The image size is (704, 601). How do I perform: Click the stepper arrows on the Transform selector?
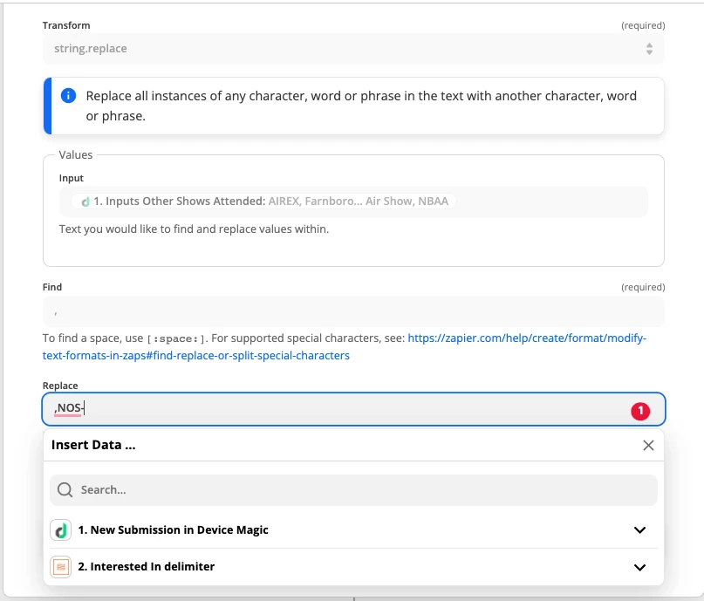coord(650,49)
